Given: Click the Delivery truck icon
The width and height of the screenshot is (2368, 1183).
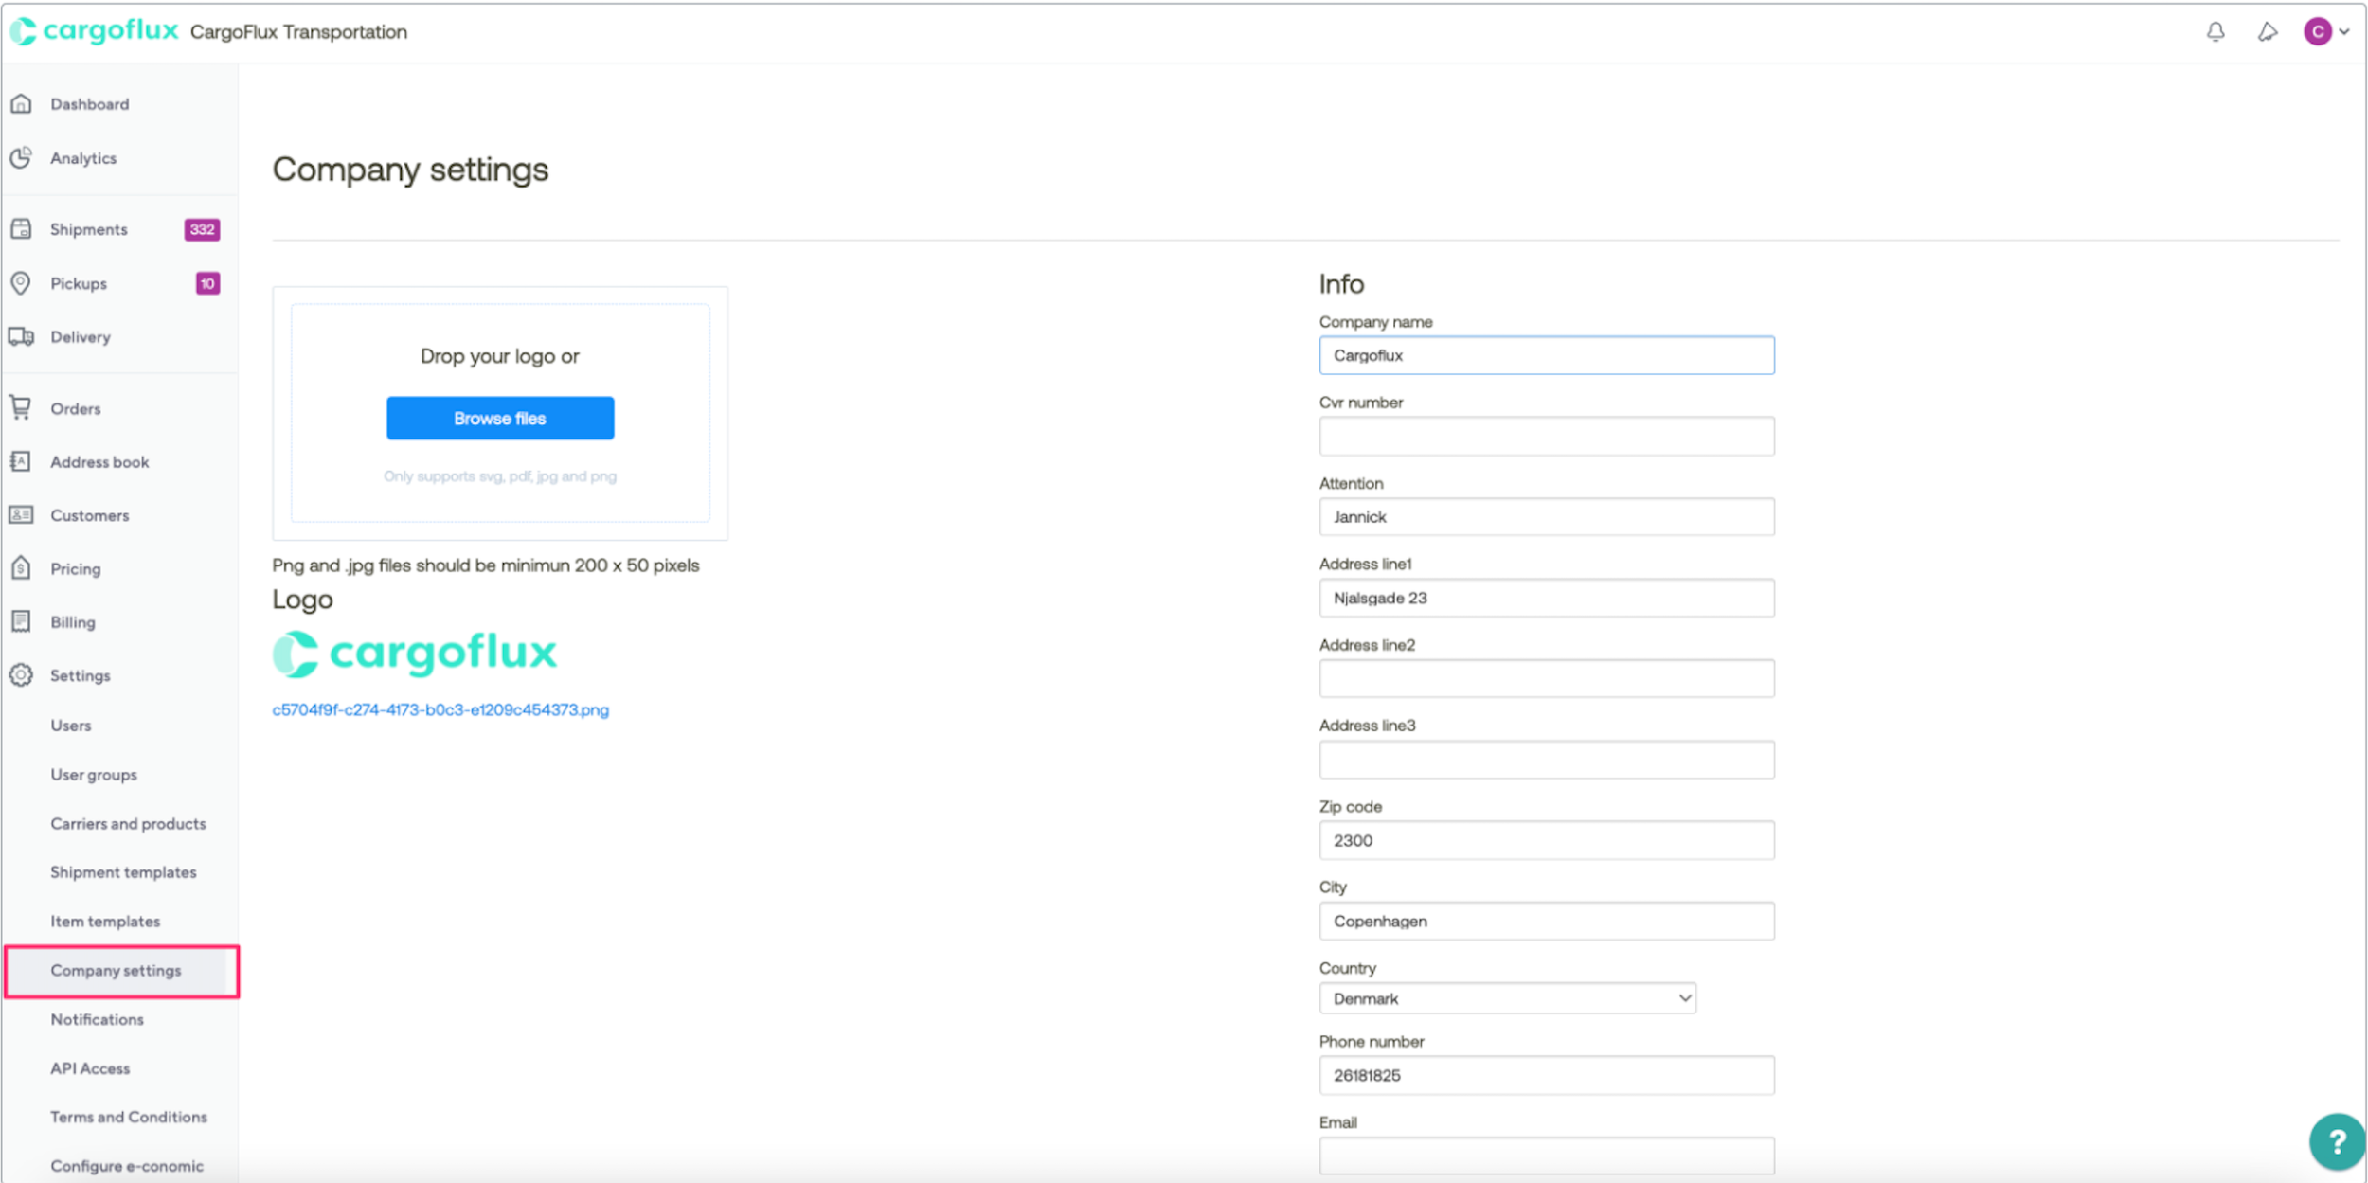Looking at the screenshot, I should (22, 337).
